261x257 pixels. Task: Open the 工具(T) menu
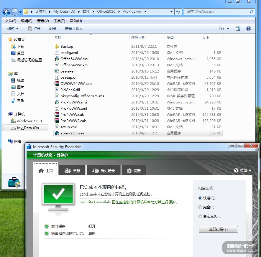click(x=59, y=21)
